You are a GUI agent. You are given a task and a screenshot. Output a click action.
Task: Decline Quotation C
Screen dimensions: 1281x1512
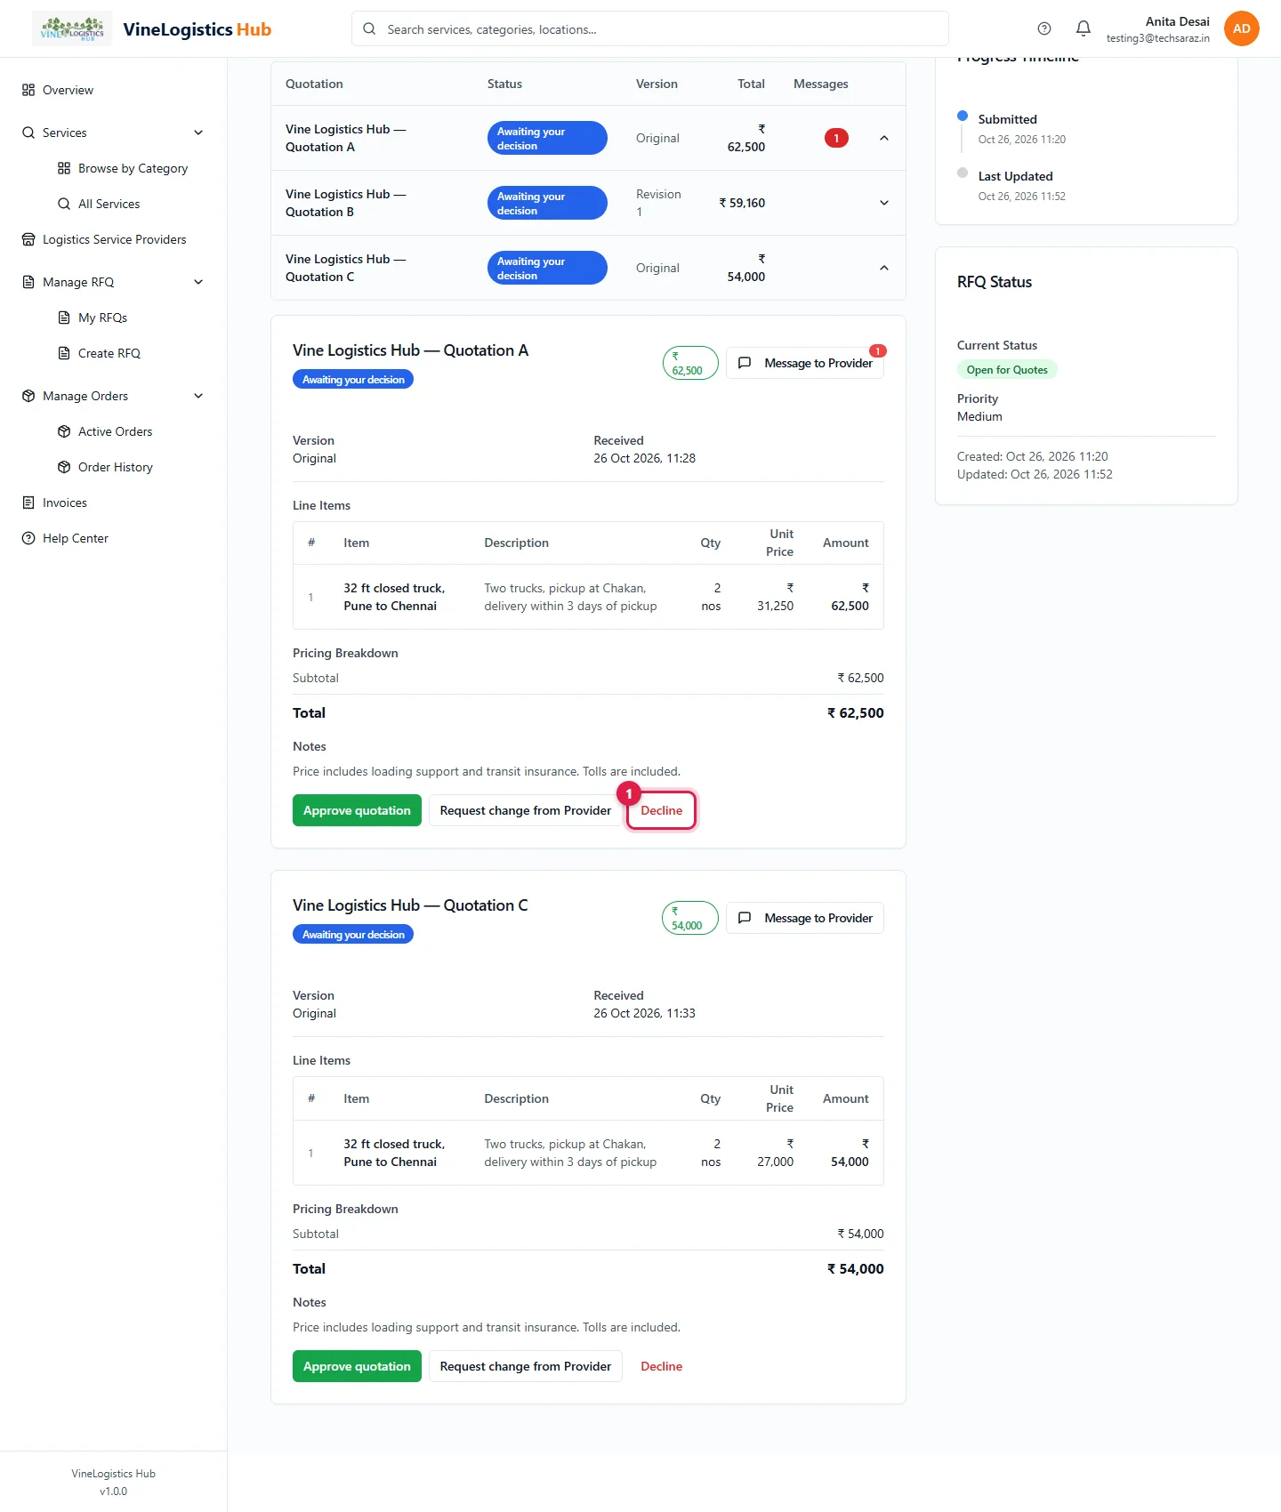662,1366
